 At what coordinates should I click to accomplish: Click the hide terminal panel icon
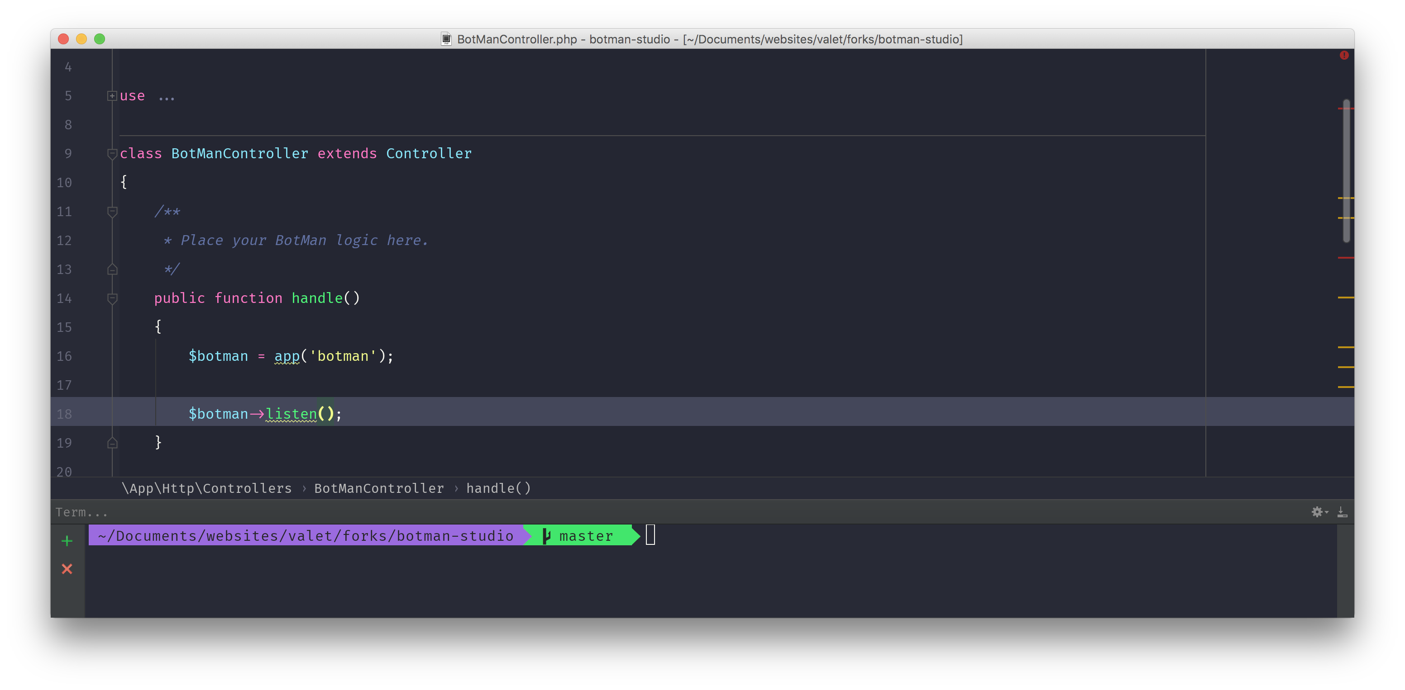[x=1342, y=512]
